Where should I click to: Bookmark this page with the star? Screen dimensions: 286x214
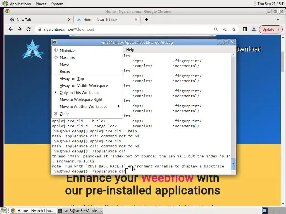pyautogui.click(x=234, y=29)
